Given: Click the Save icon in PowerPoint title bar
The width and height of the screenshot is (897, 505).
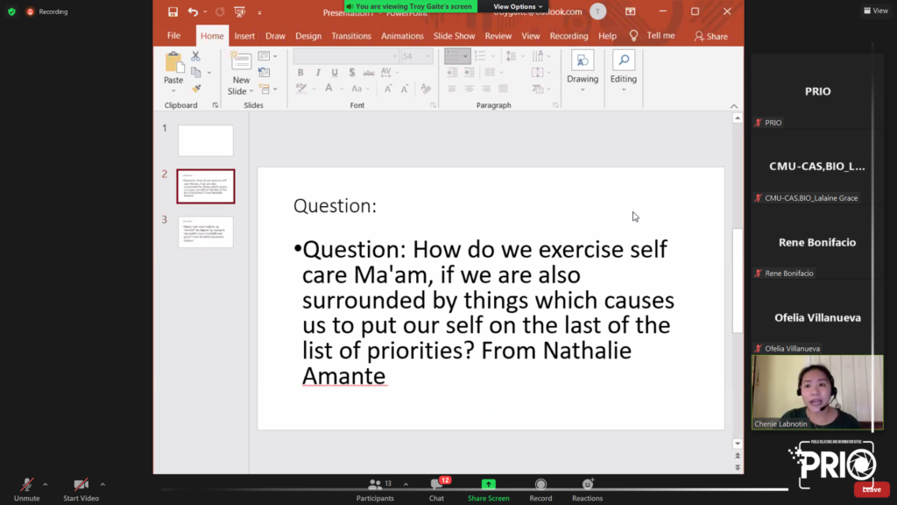Looking at the screenshot, I should pos(173,12).
